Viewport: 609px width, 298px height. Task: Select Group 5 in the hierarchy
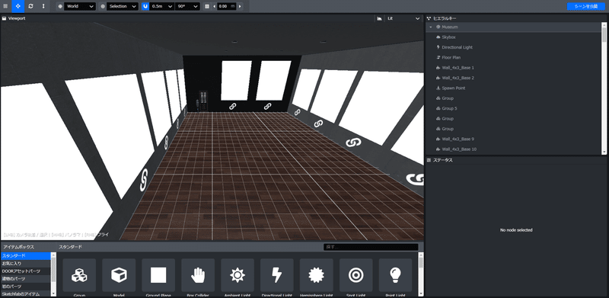(513, 108)
